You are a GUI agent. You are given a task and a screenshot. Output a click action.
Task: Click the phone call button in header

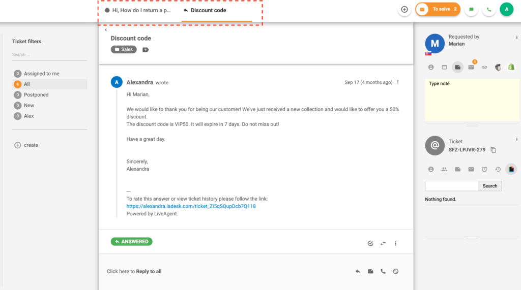pos(489,9)
